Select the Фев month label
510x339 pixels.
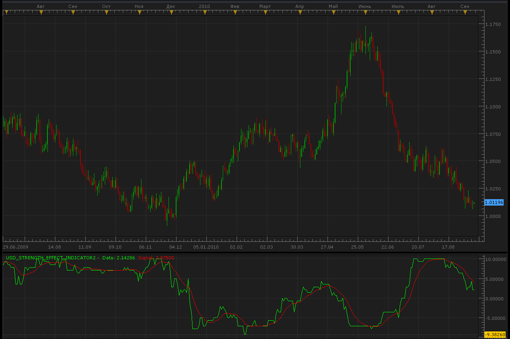click(235, 6)
